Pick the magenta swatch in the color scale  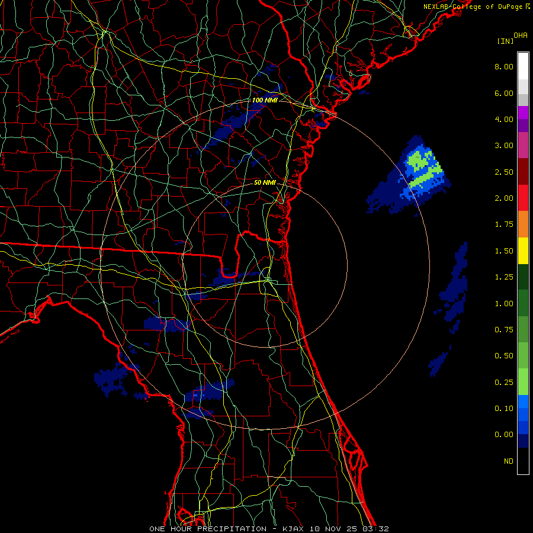[523, 113]
